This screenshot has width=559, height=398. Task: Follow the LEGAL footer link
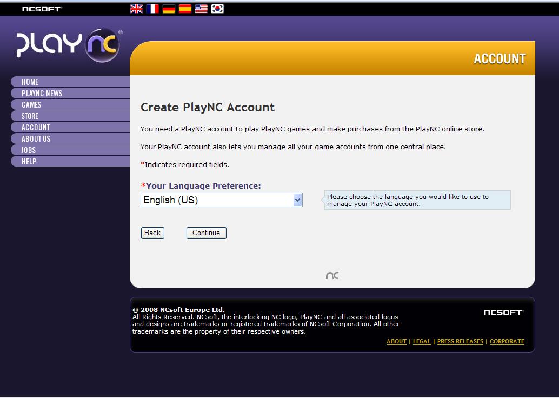(422, 341)
